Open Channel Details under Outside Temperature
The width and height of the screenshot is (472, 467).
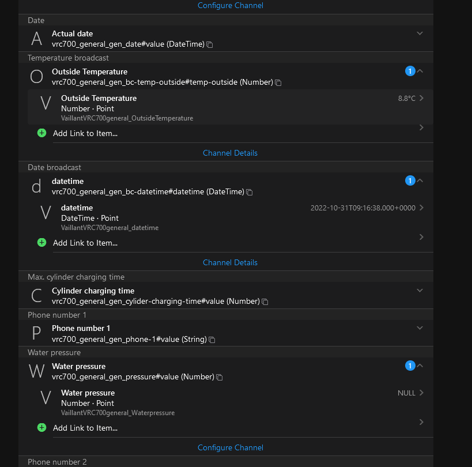point(230,153)
